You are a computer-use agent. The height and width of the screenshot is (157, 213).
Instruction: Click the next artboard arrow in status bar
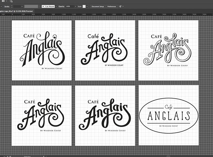pos(8,156)
